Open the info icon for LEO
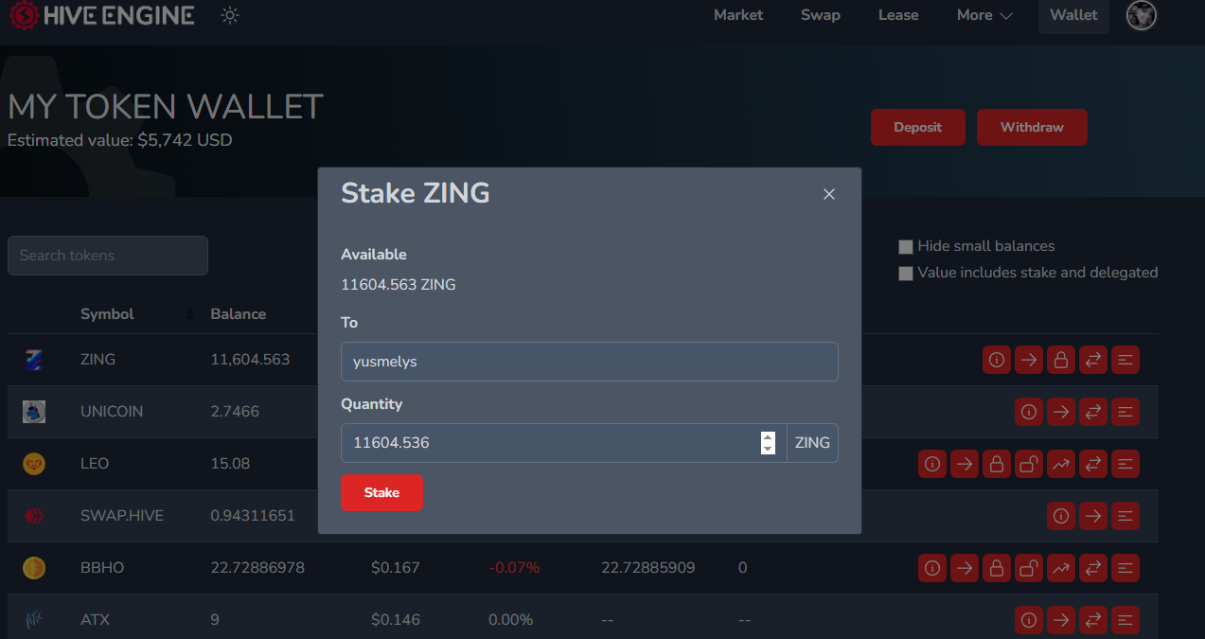 [x=932, y=464]
